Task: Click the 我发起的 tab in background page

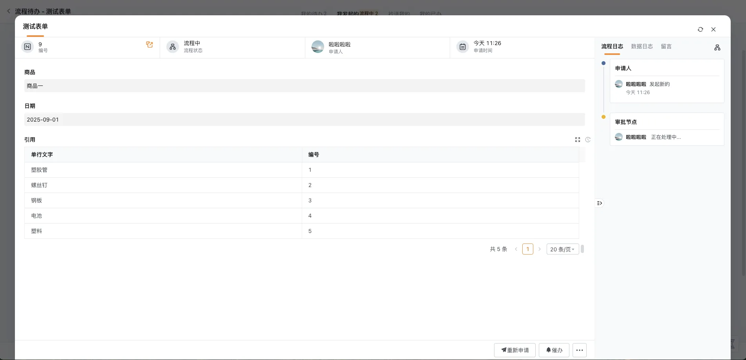Action: 348,13
